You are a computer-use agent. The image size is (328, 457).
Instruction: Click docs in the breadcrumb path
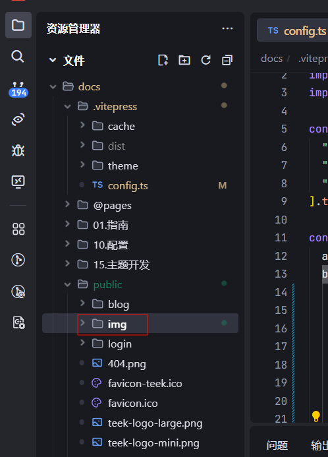271,59
